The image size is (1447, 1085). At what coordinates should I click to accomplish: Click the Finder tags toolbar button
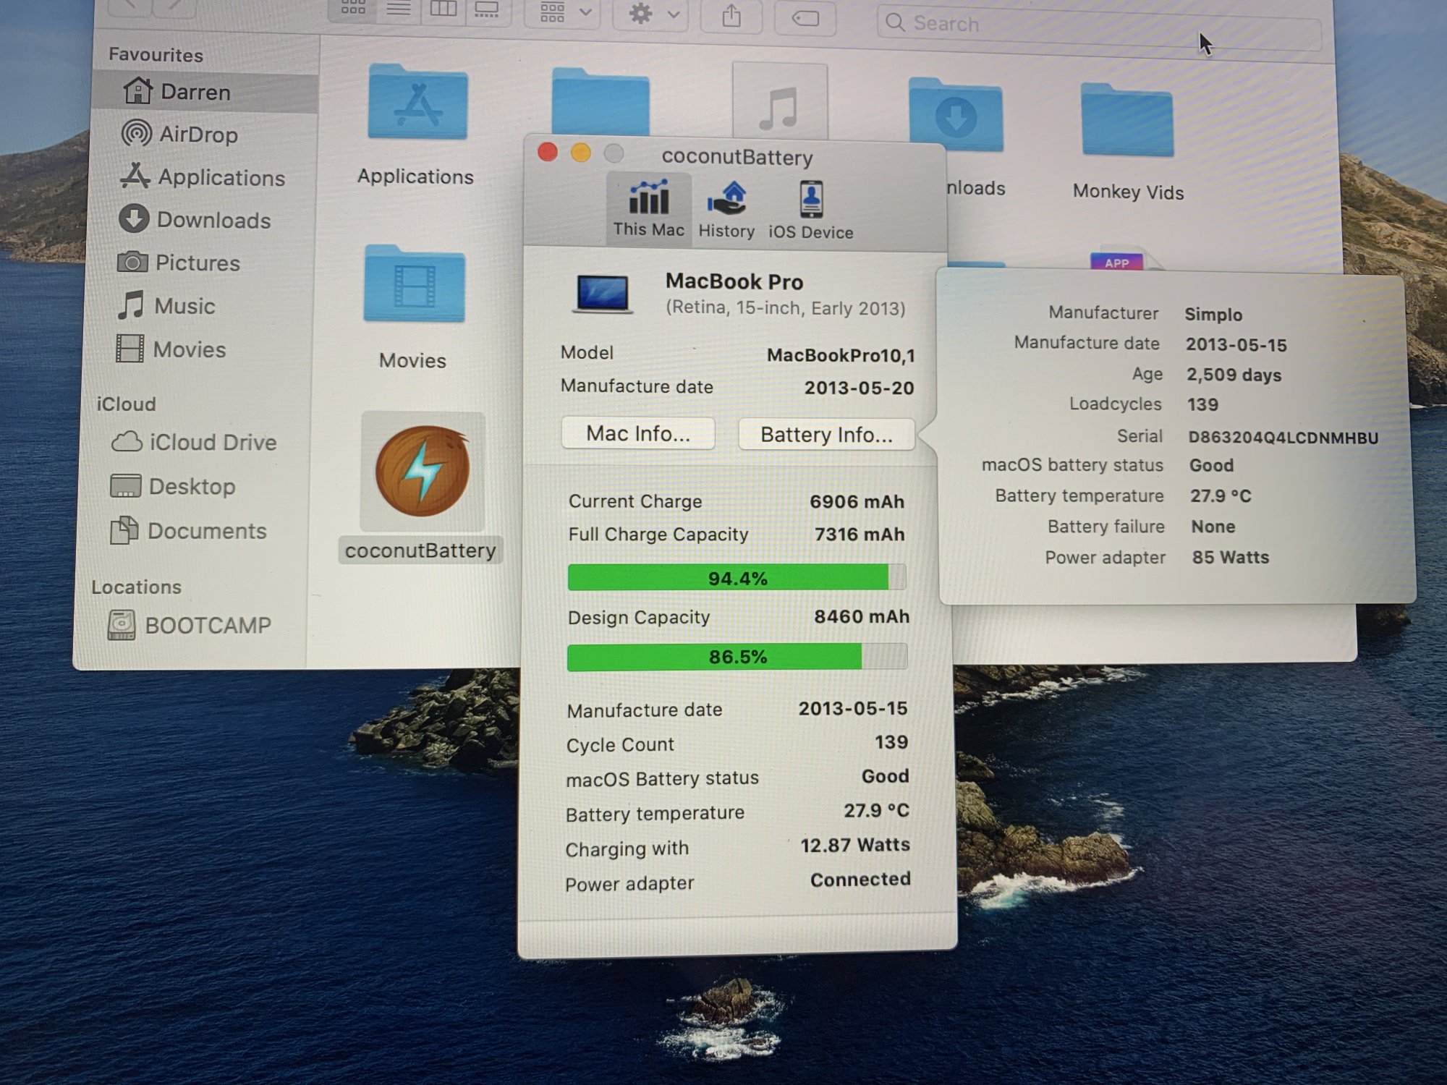805,18
